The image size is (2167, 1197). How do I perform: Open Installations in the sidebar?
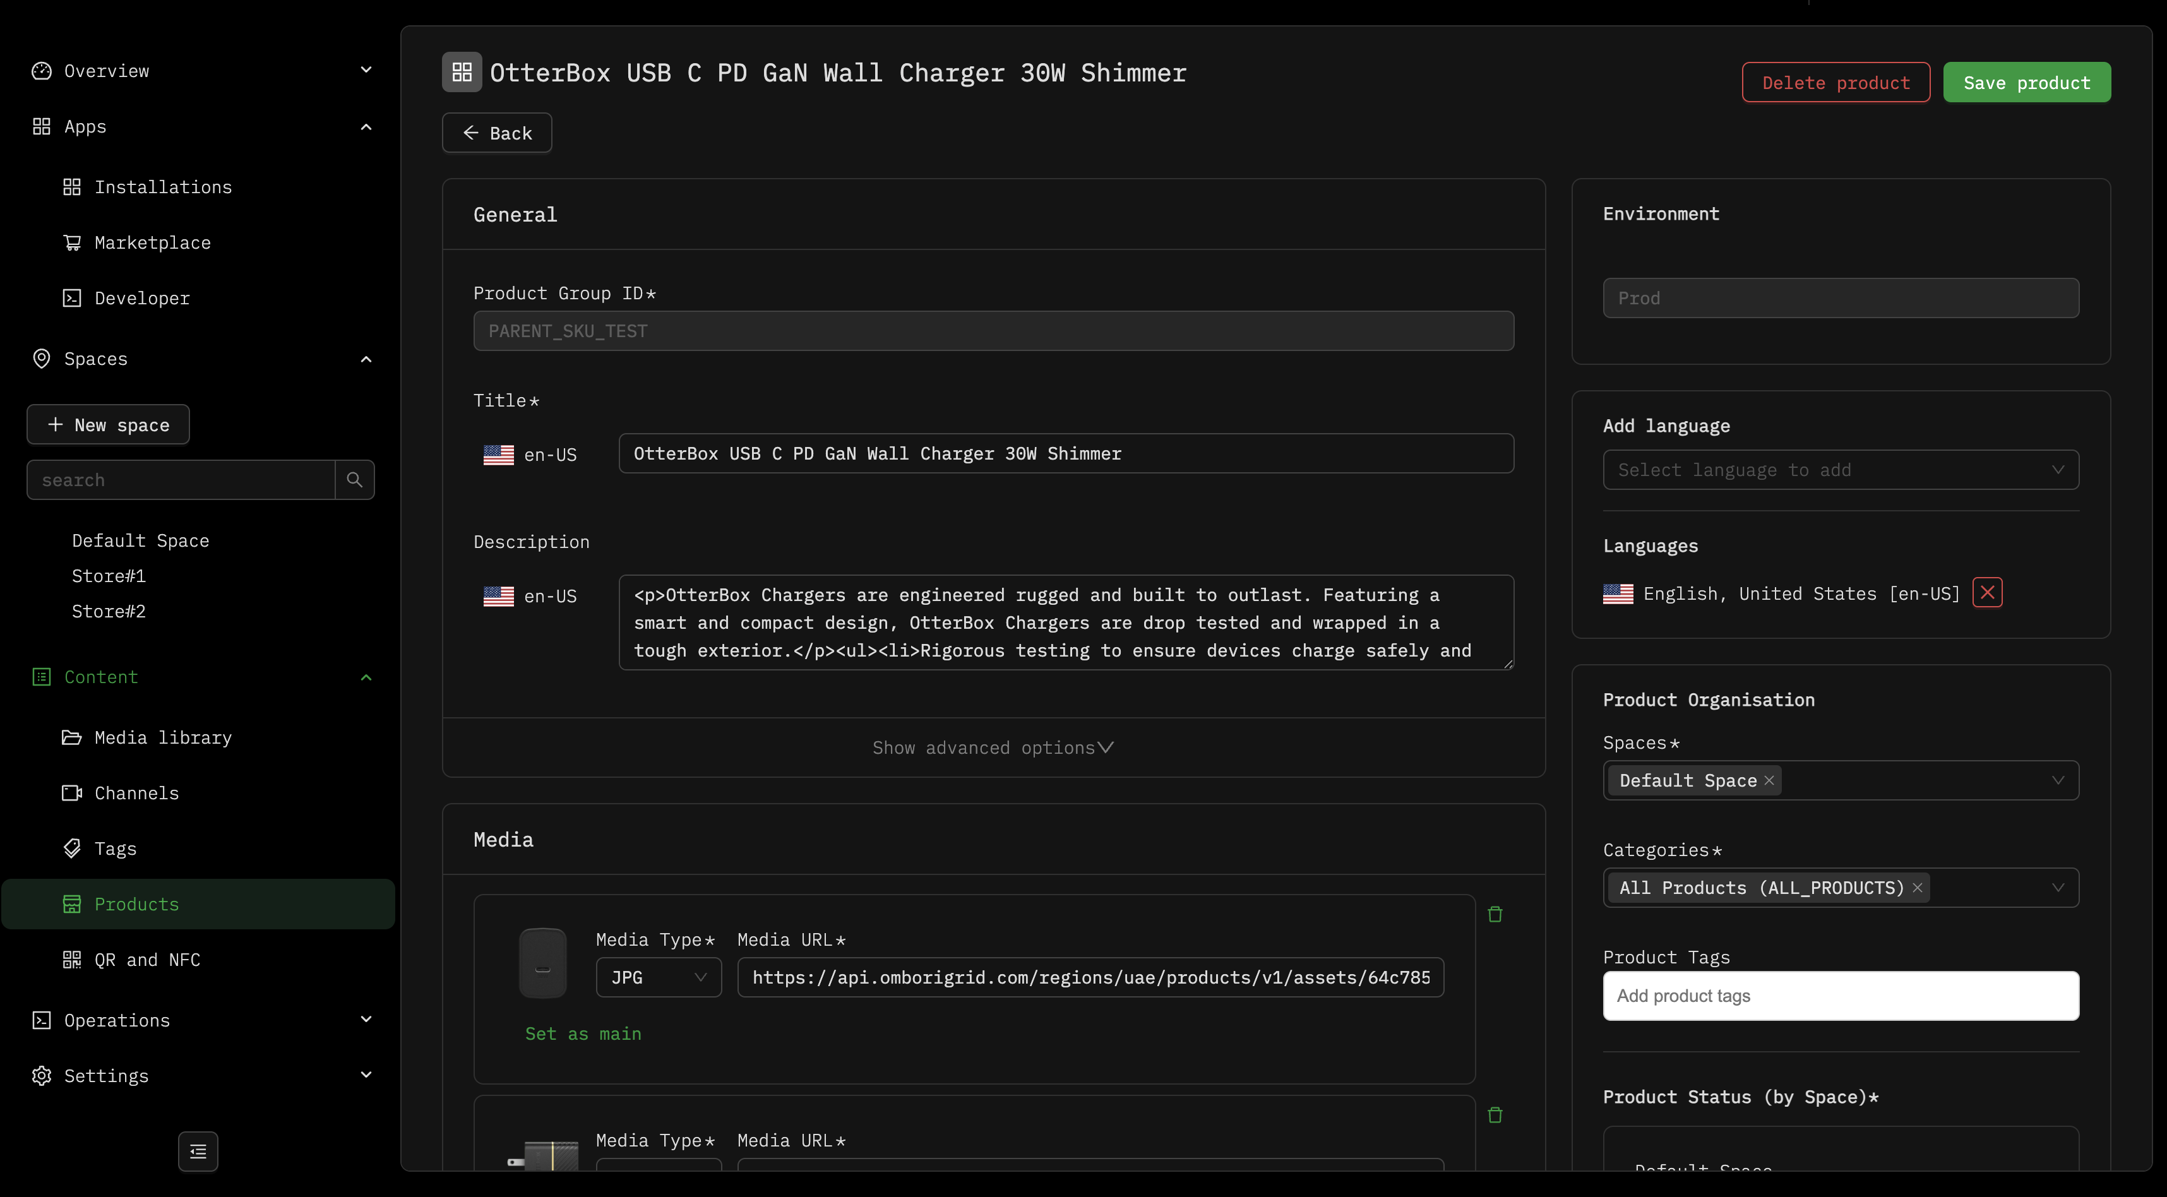pos(163,187)
